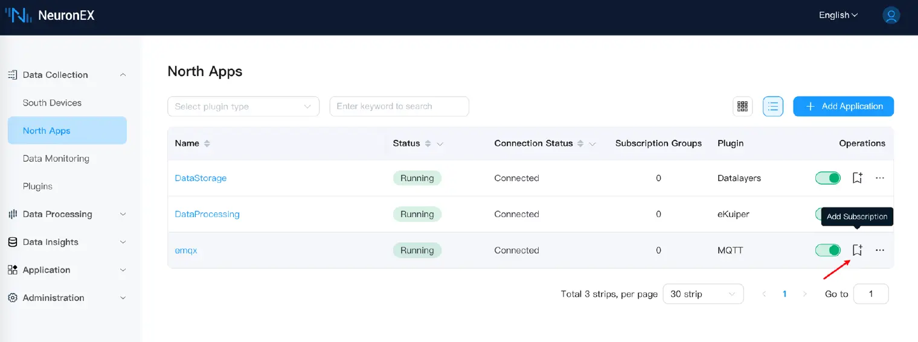Image resolution: width=918 pixels, height=342 pixels.
Task: Open more options menu for DataStorage
Action: (x=880, y=178)
